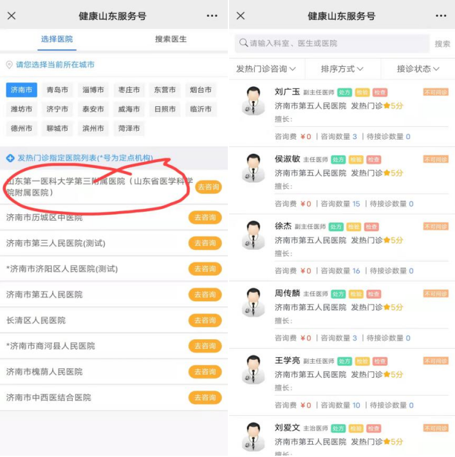This screenshot has height=457, width=455.
Task: Tap hospital name 长清区人民医院
Action: coord(36,321)
